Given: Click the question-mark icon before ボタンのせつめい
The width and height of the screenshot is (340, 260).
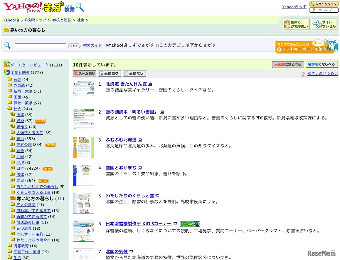Looking at the screenshot, I should click(x=303, y=74).
